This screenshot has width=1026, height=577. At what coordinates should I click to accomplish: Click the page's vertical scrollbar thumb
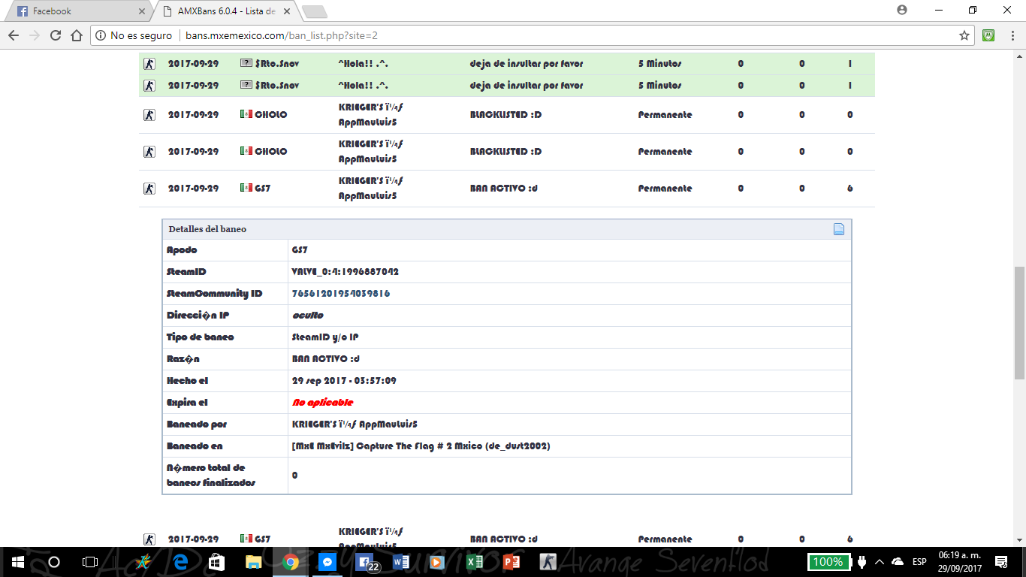pos(1019,325)
